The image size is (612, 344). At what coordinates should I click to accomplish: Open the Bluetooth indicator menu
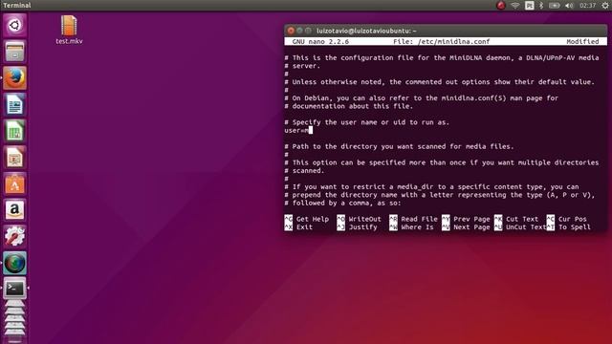pos(541,6)
